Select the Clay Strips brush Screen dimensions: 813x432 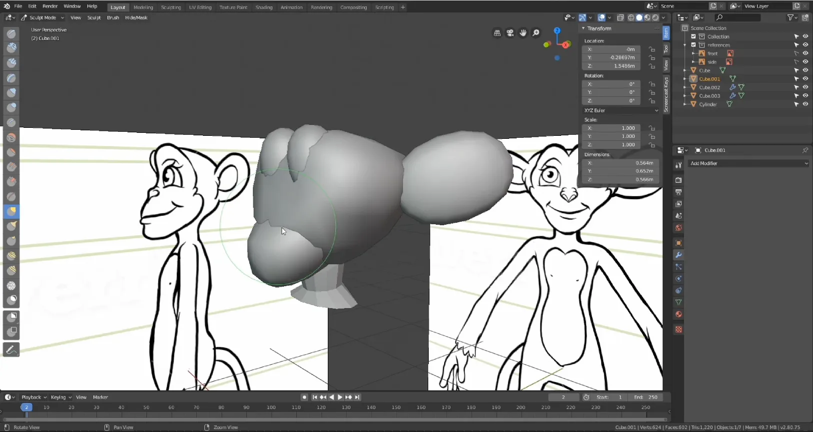click(x=11, y=63)
